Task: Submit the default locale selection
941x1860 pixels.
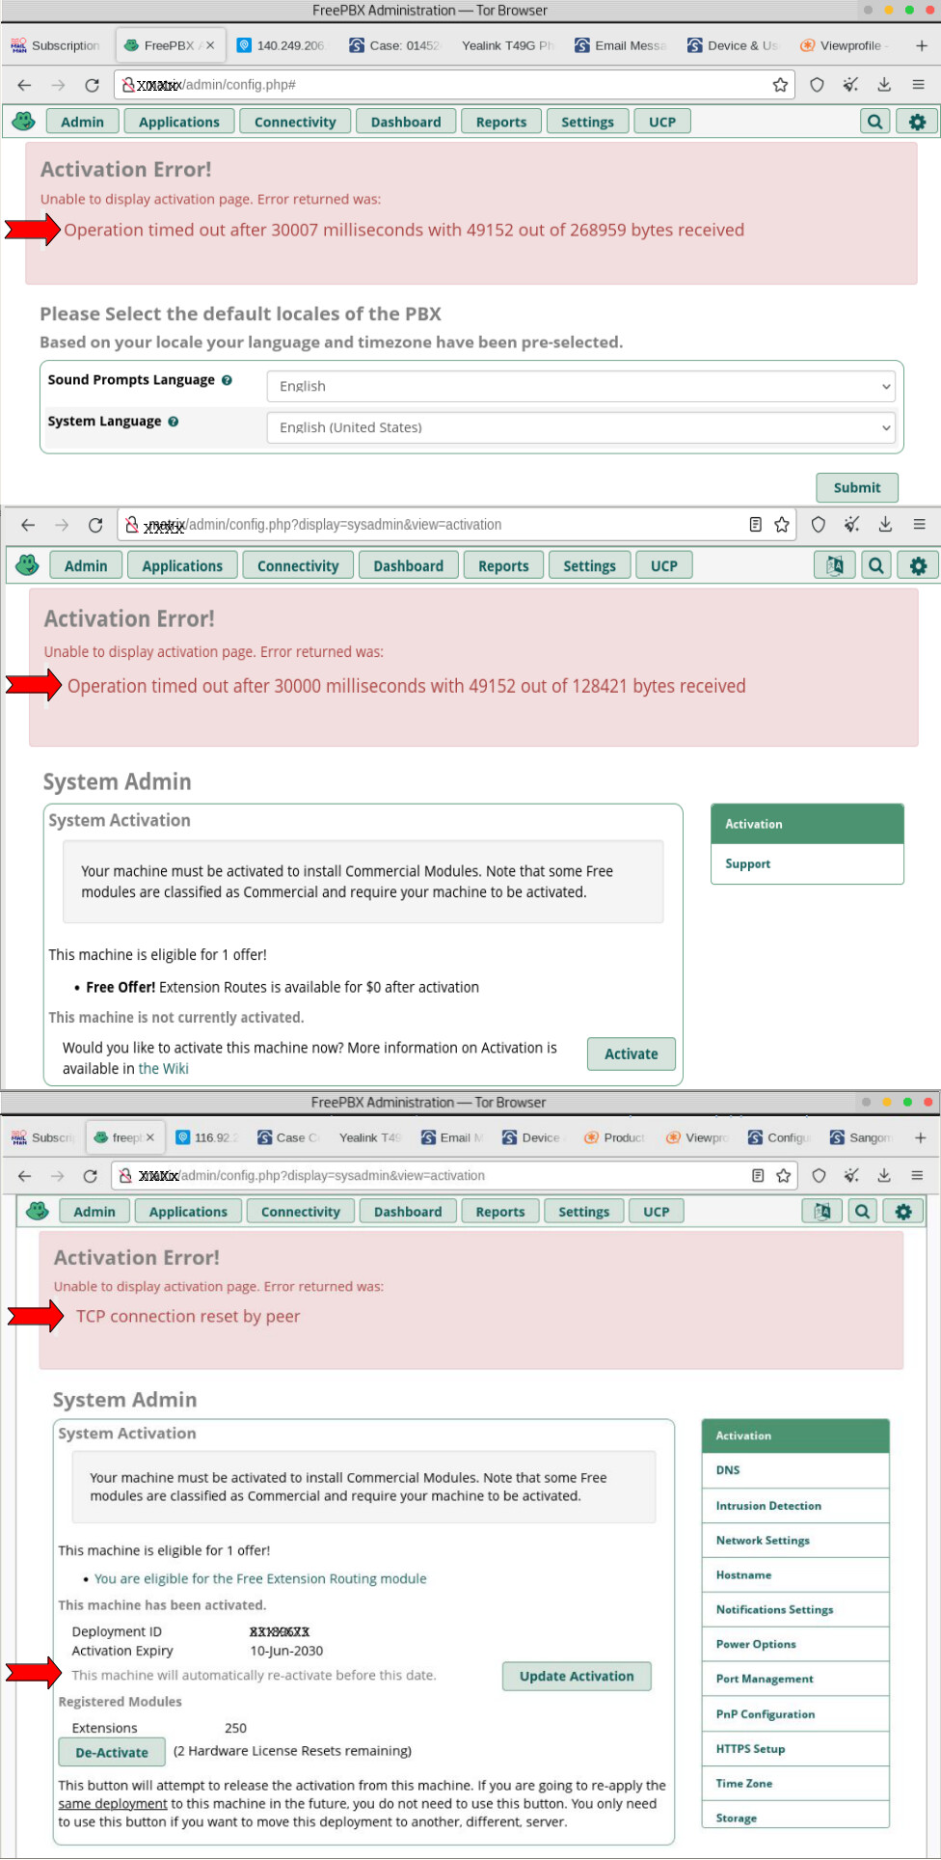Action: [x=857, y=488]
